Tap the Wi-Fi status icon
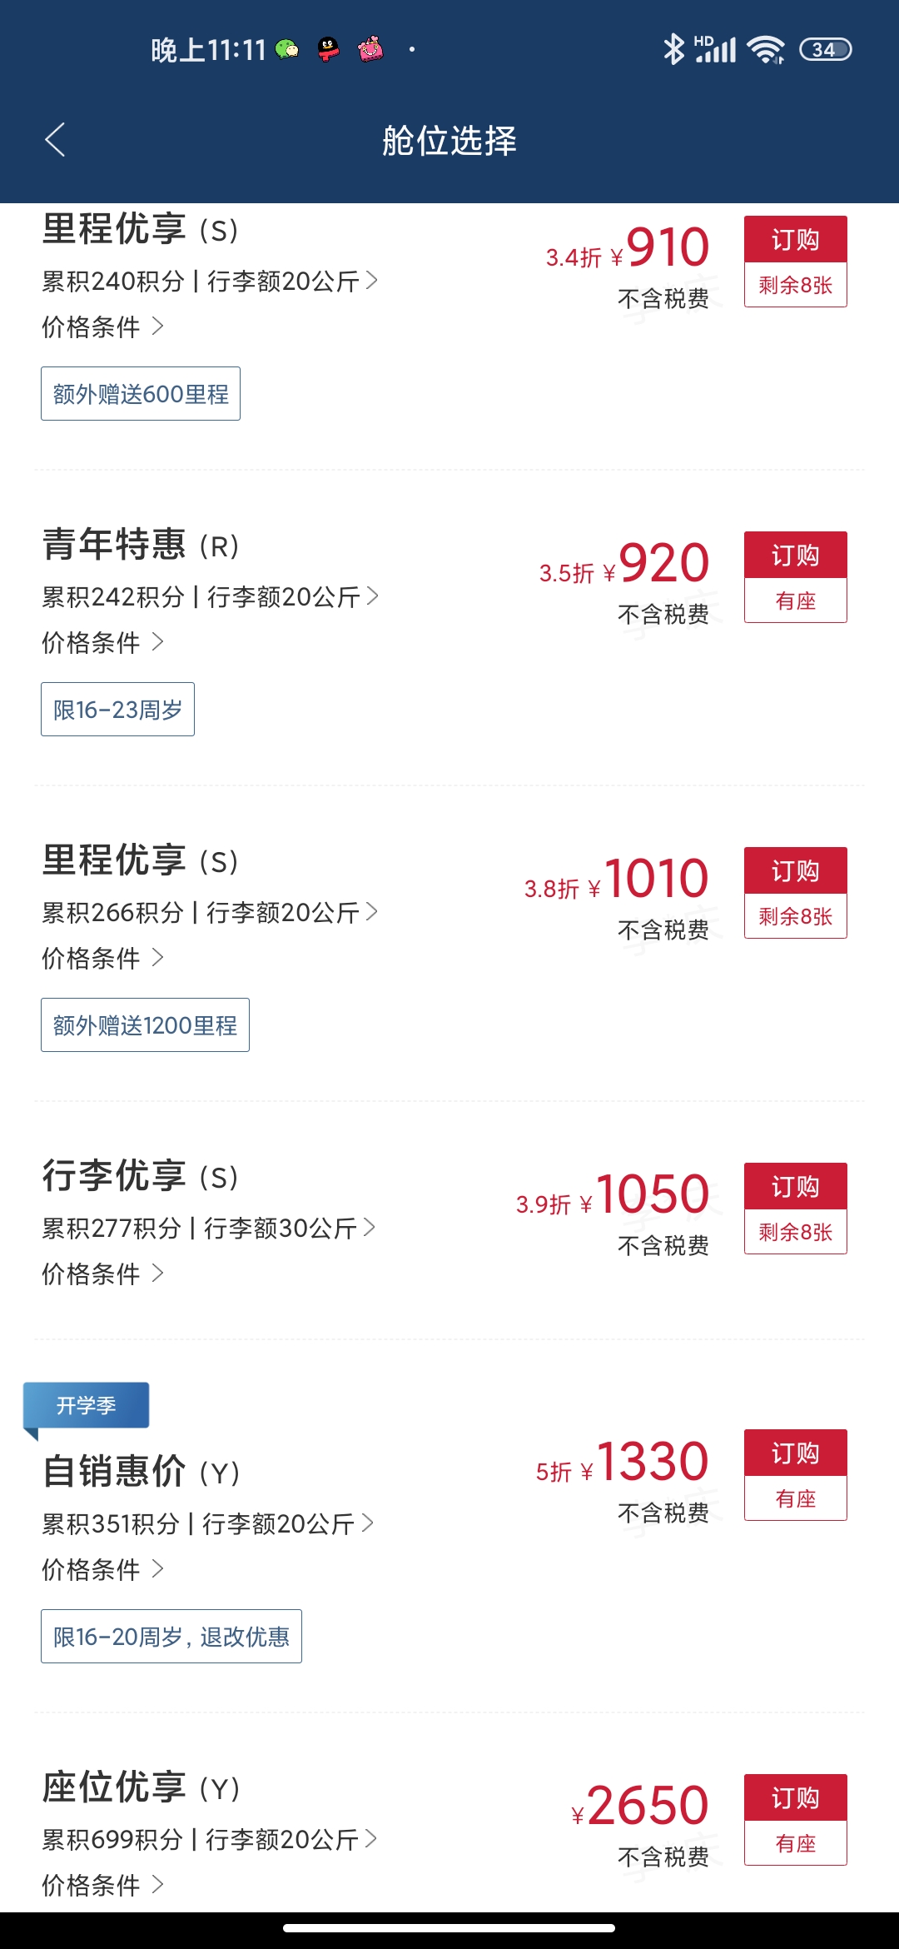The width and height of the screenshot is (899, 1949). [766, 50]
